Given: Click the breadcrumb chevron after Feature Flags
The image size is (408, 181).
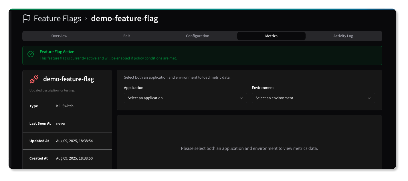Looking at the screenshot, I should click(x=86, y=18).
